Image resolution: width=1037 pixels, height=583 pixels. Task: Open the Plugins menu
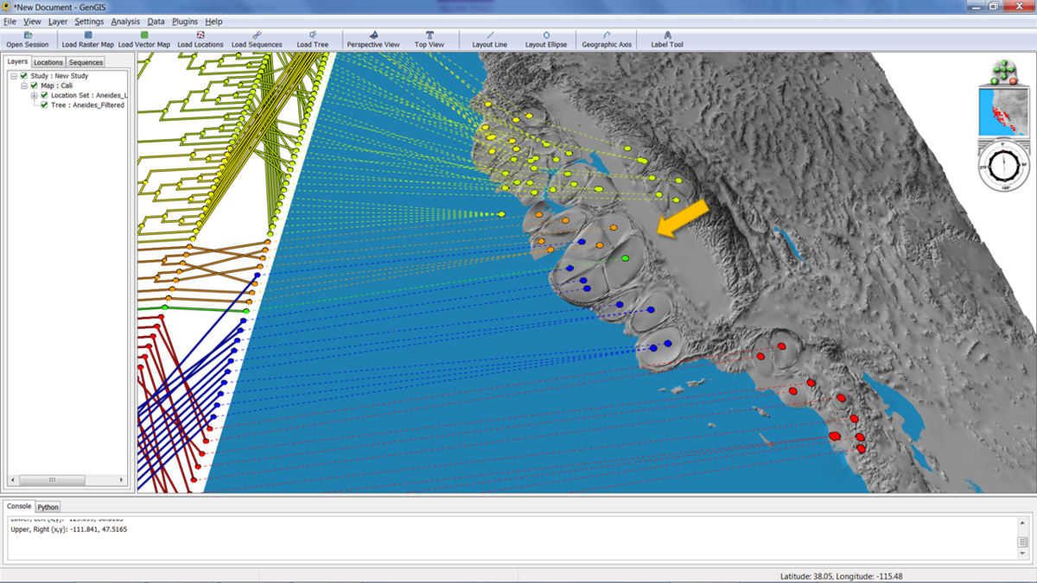pyautogui.click(x=185, y=22)
